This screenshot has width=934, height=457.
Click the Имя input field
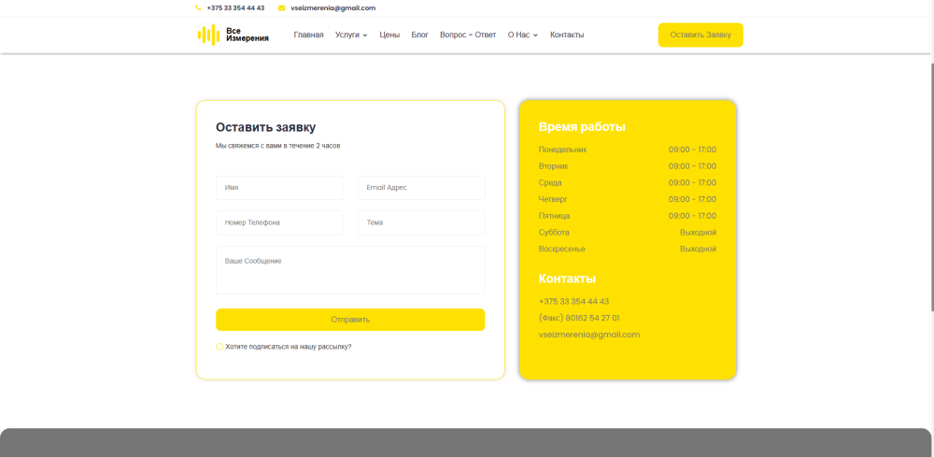pyautogui.click(x=279, y=188)
